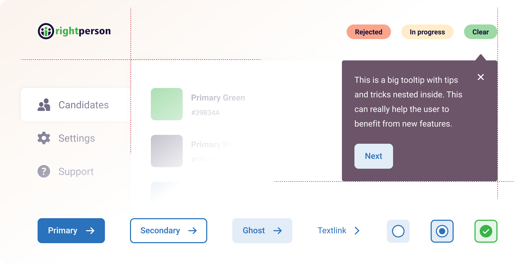
Task: Click the arrow on Primary button
Action: point(90,231)
